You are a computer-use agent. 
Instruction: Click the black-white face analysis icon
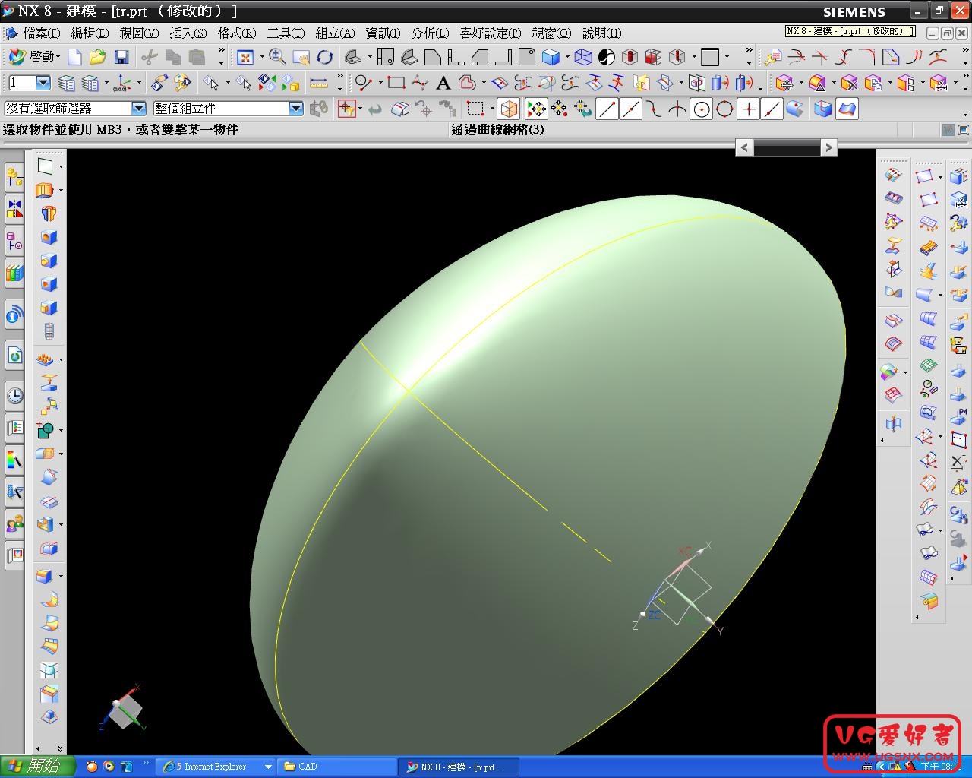click(607, 57)
